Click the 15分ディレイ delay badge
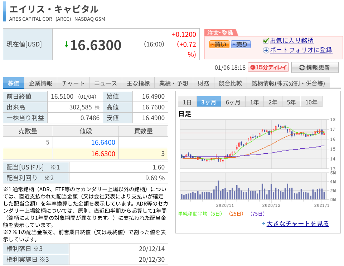This screenshot has width=344, height=266. point(268,67)
